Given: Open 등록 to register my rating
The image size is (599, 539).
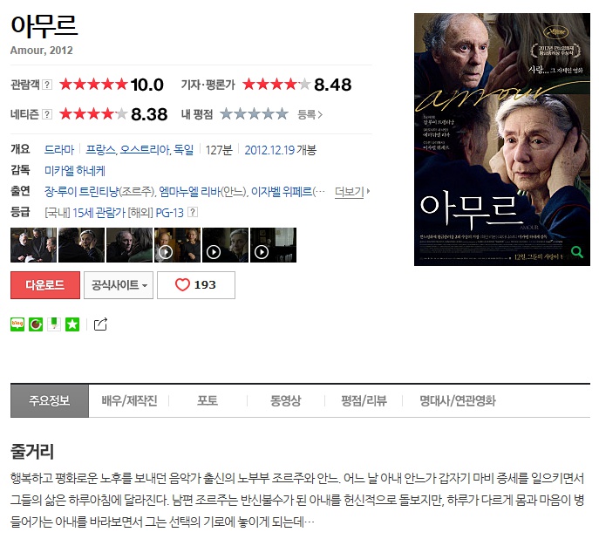Looking at the screenshot, I should 310,114.
